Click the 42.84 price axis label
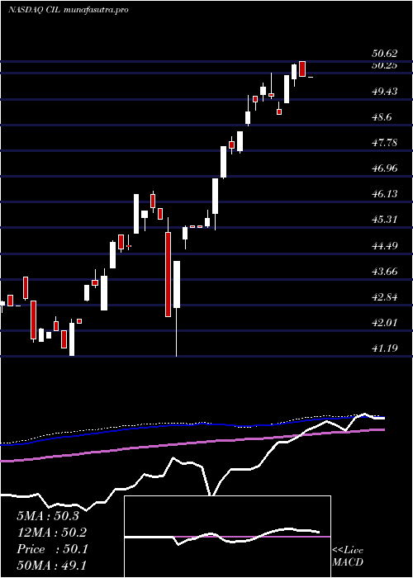This screenshot has height=578, width=413. click(385, 297)
